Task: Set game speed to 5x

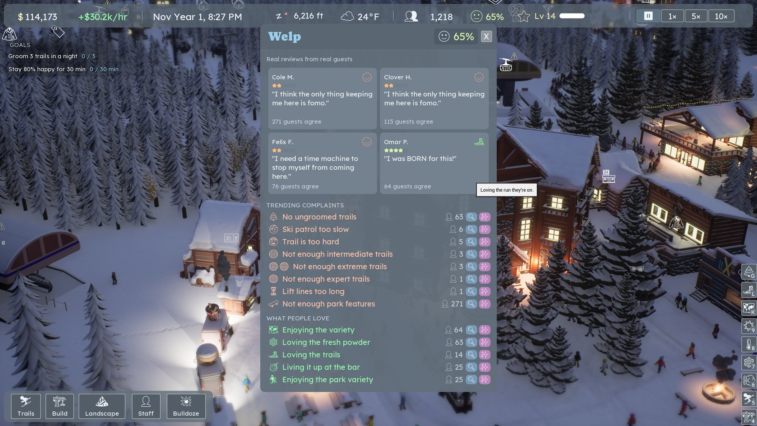Action: point(696,16)
